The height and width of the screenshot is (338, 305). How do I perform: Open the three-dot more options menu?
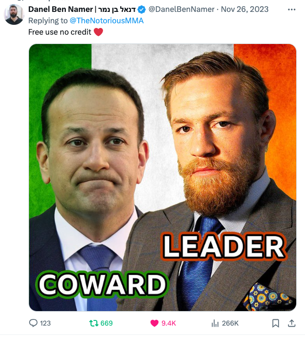(292, 9)
